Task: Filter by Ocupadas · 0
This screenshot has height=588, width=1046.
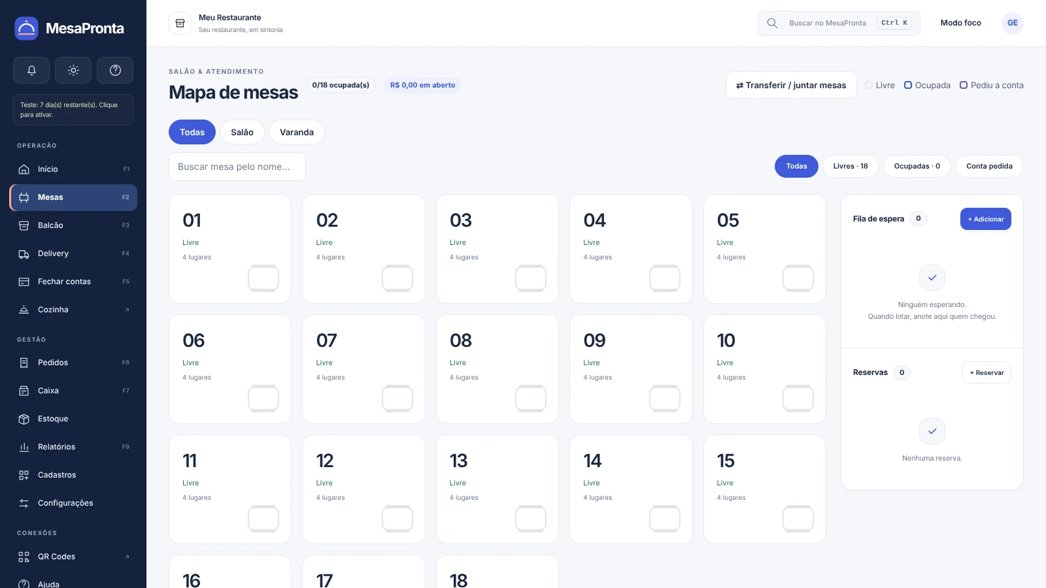Action: [x=917, y=166]
